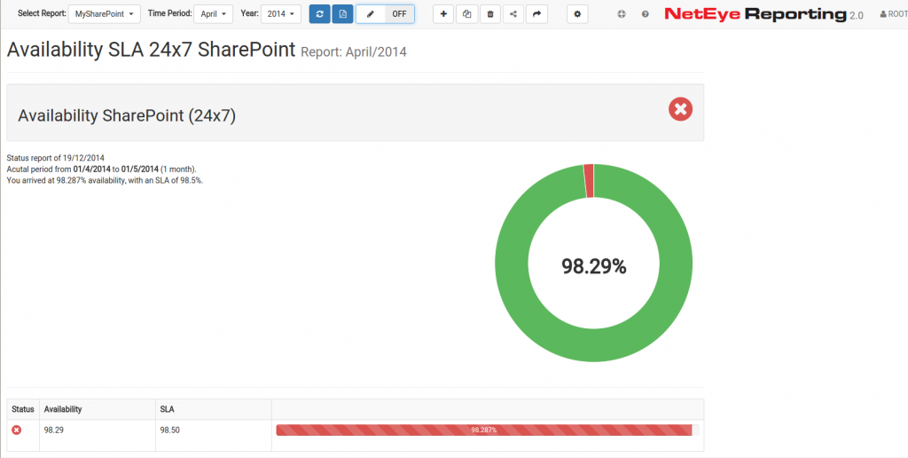Click the plus add icon

pyautogui.click(x=443, y=14)
